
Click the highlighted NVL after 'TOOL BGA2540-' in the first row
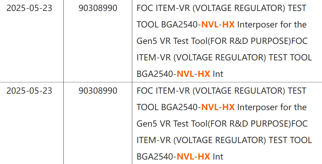point(210,25)
